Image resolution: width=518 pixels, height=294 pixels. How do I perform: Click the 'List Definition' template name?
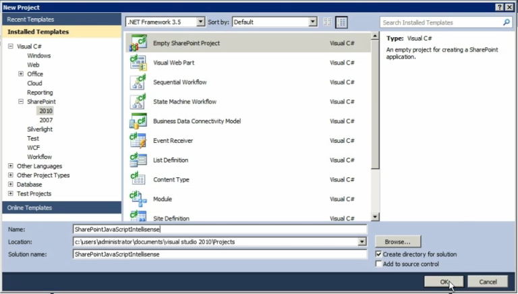(171, 160)
